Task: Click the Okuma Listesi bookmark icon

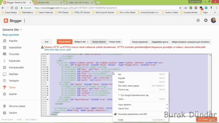Action: point(4,106)
